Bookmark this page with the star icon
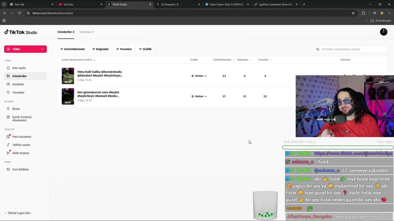 pos(353,13)
